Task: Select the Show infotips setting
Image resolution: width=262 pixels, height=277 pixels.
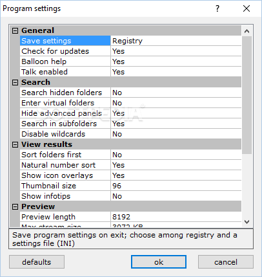Action: click(x=65, y=196)
